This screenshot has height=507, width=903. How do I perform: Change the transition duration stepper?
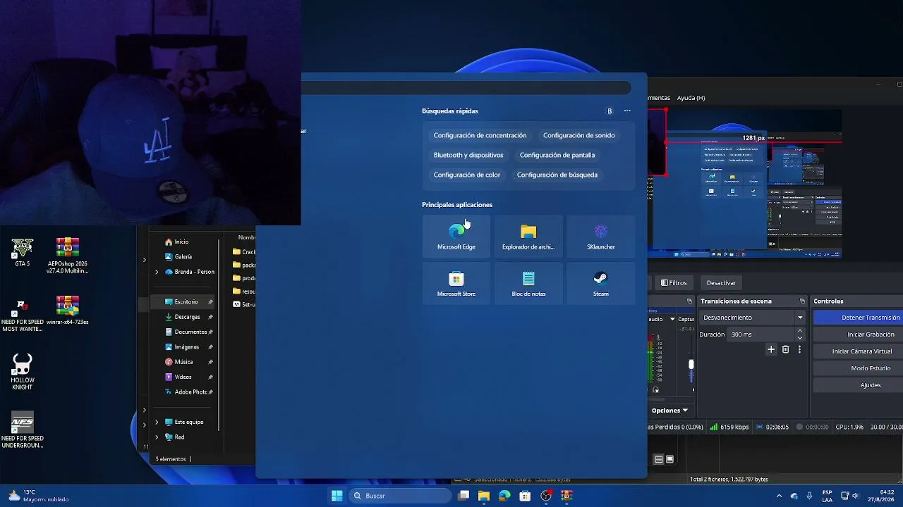pos(799,334)
